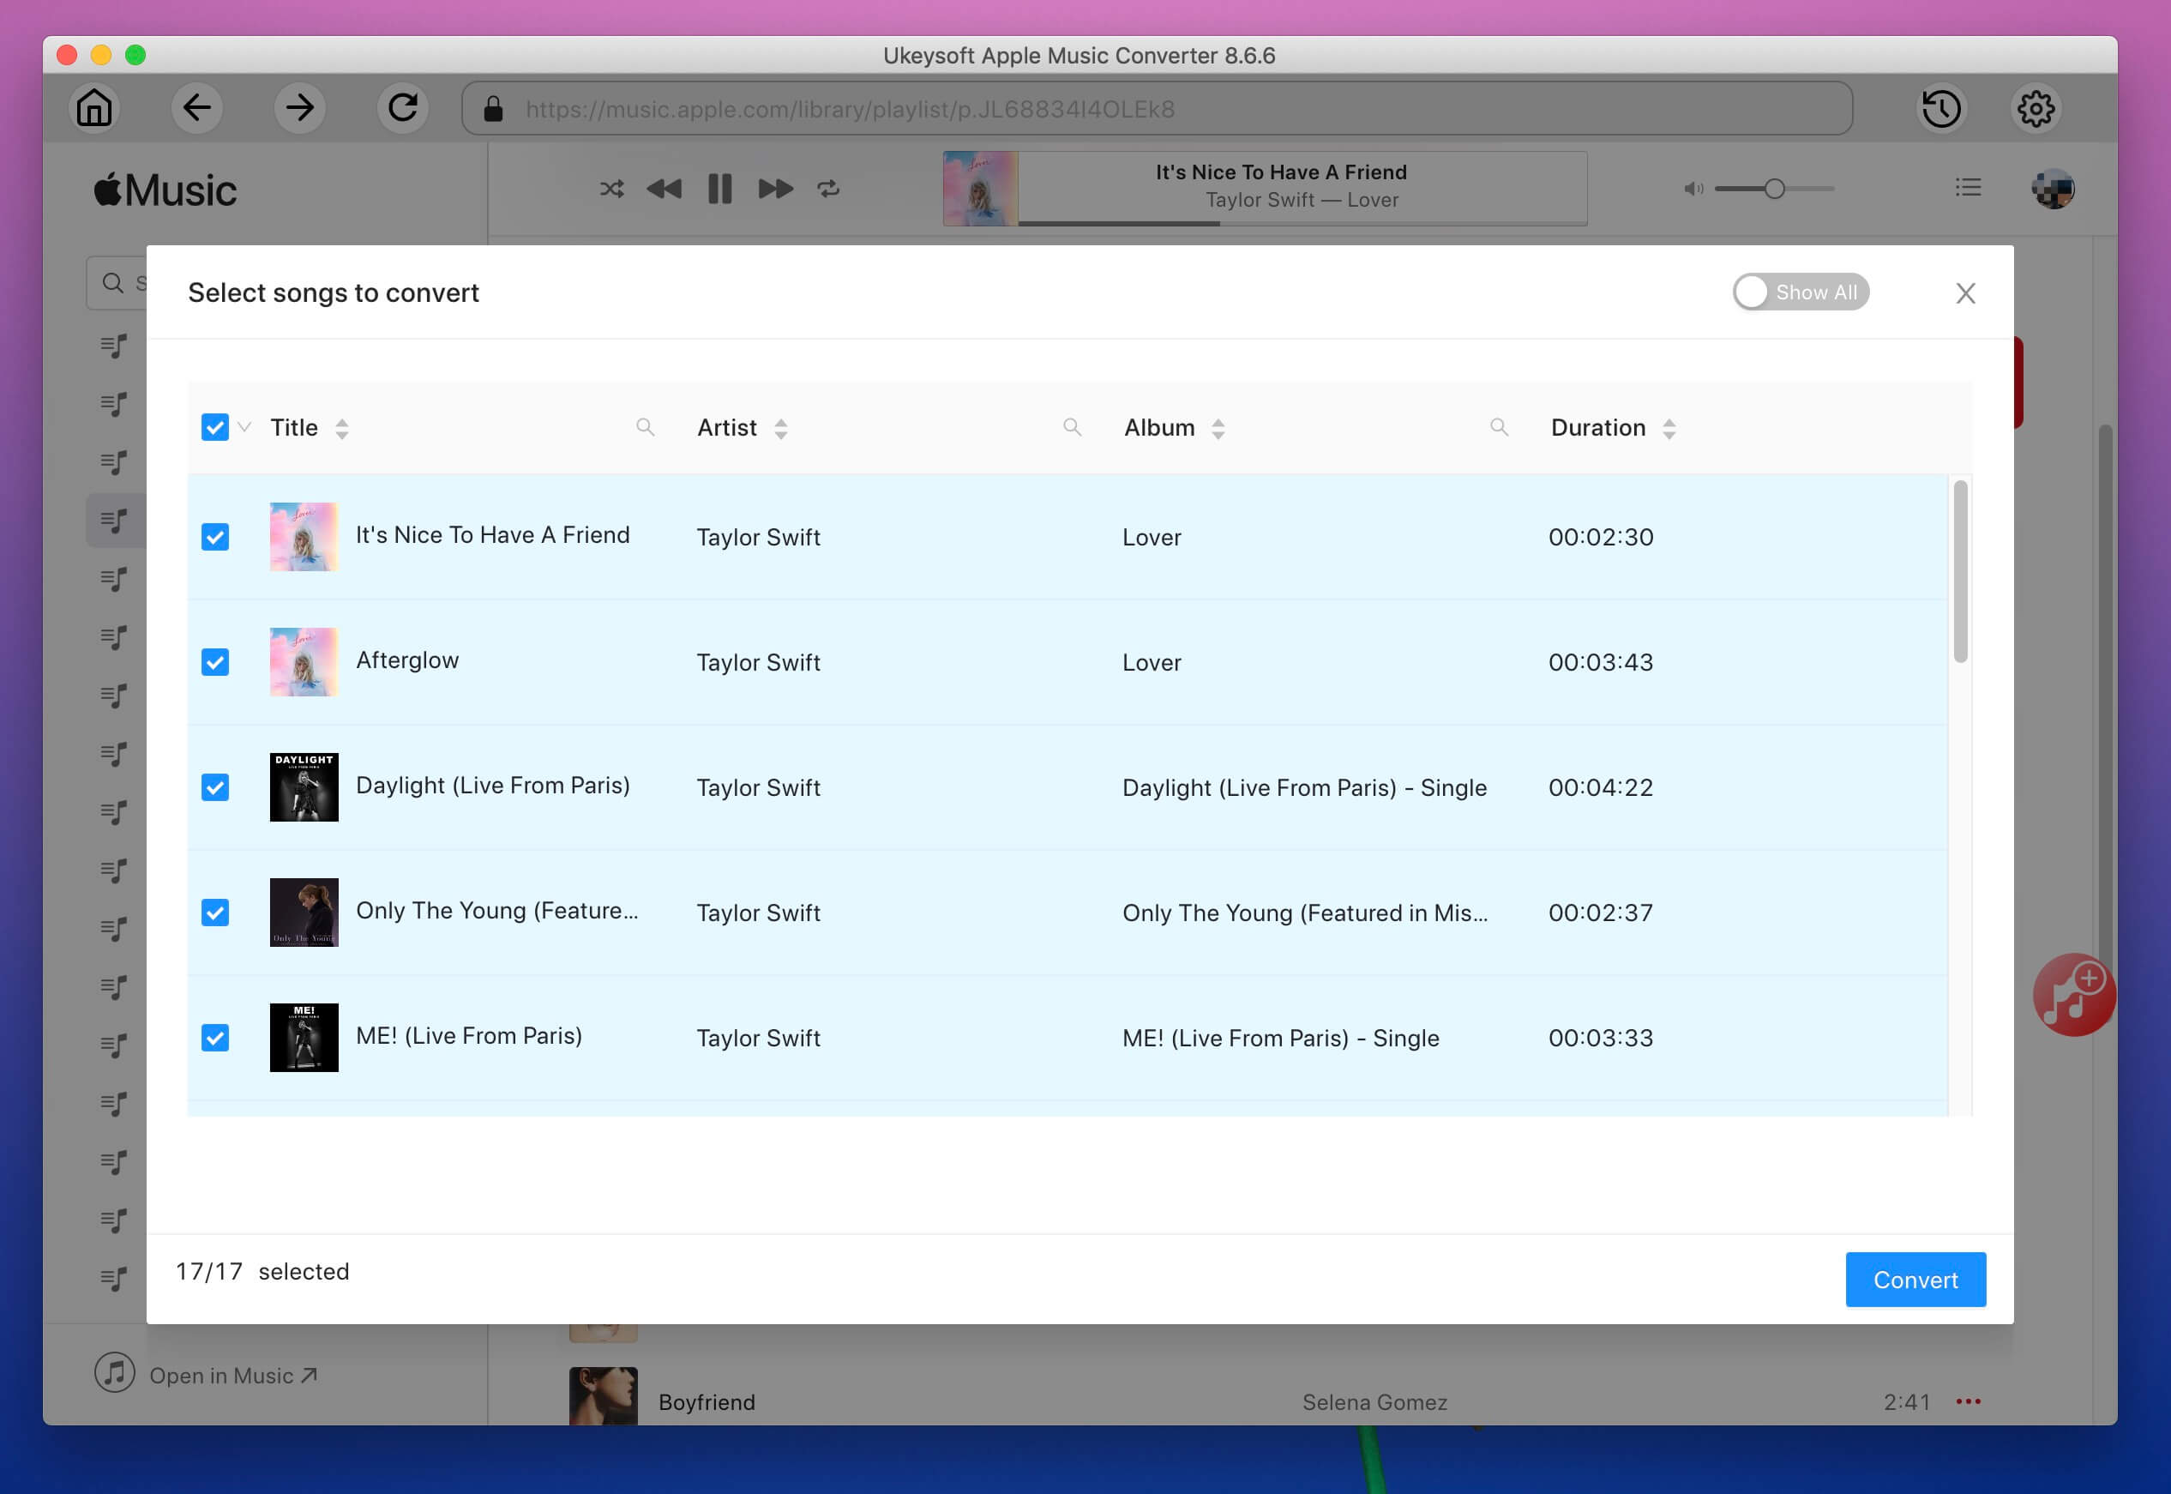Image resolution: width=2171 pixels, height=1494 pixels.
Task: Click the Apple Music home icon
Action: pos(94,109)
